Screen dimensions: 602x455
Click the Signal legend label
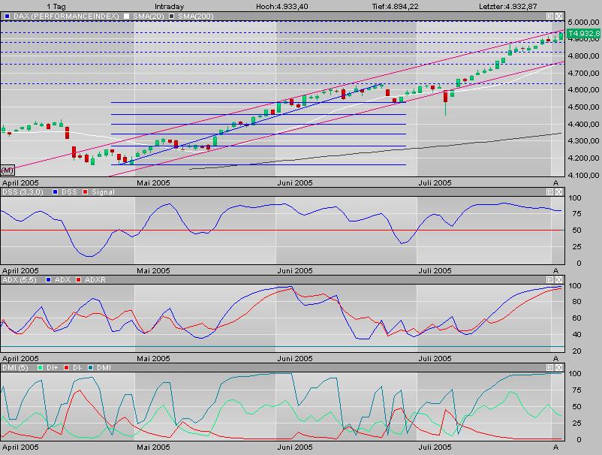(103, 192)
